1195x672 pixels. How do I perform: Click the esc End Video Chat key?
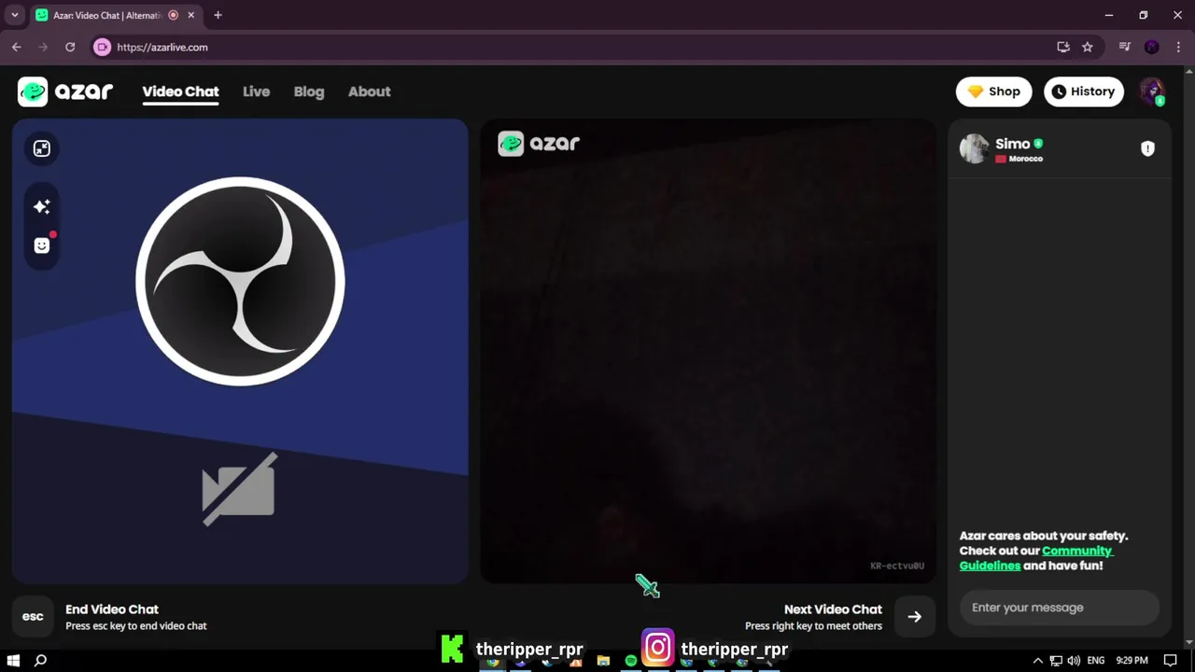click(x=33, y=616)
